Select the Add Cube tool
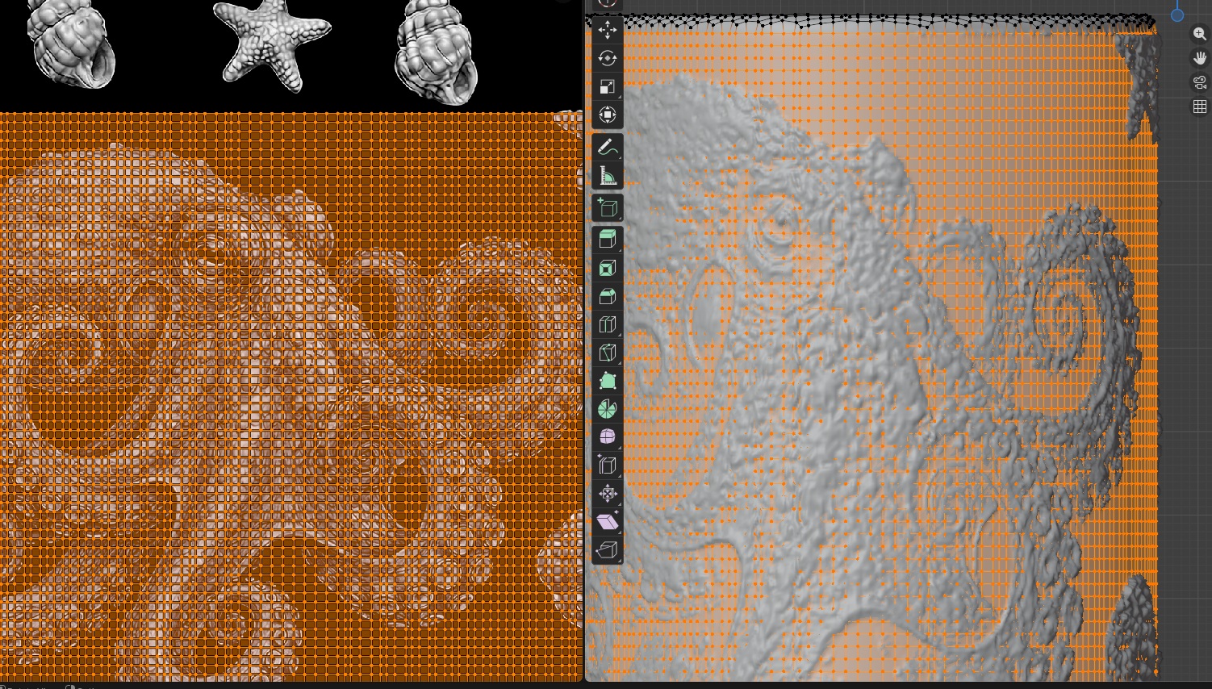Image resolution: width=1212 pixels, height=689 pixels. pyautogui.click(x=607, y=207)
